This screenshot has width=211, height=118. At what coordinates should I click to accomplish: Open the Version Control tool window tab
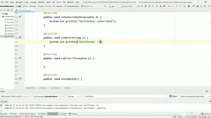(x=27, y=114)
